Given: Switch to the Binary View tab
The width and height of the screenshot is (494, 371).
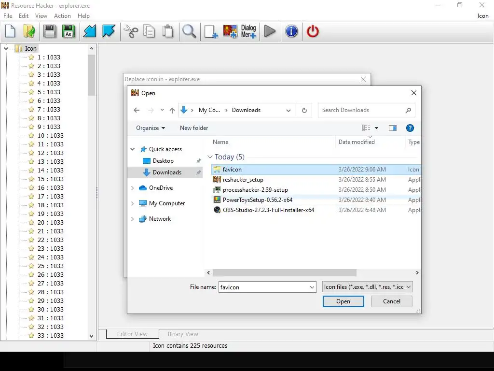Looking at the screenshot, I should point(183,334).
